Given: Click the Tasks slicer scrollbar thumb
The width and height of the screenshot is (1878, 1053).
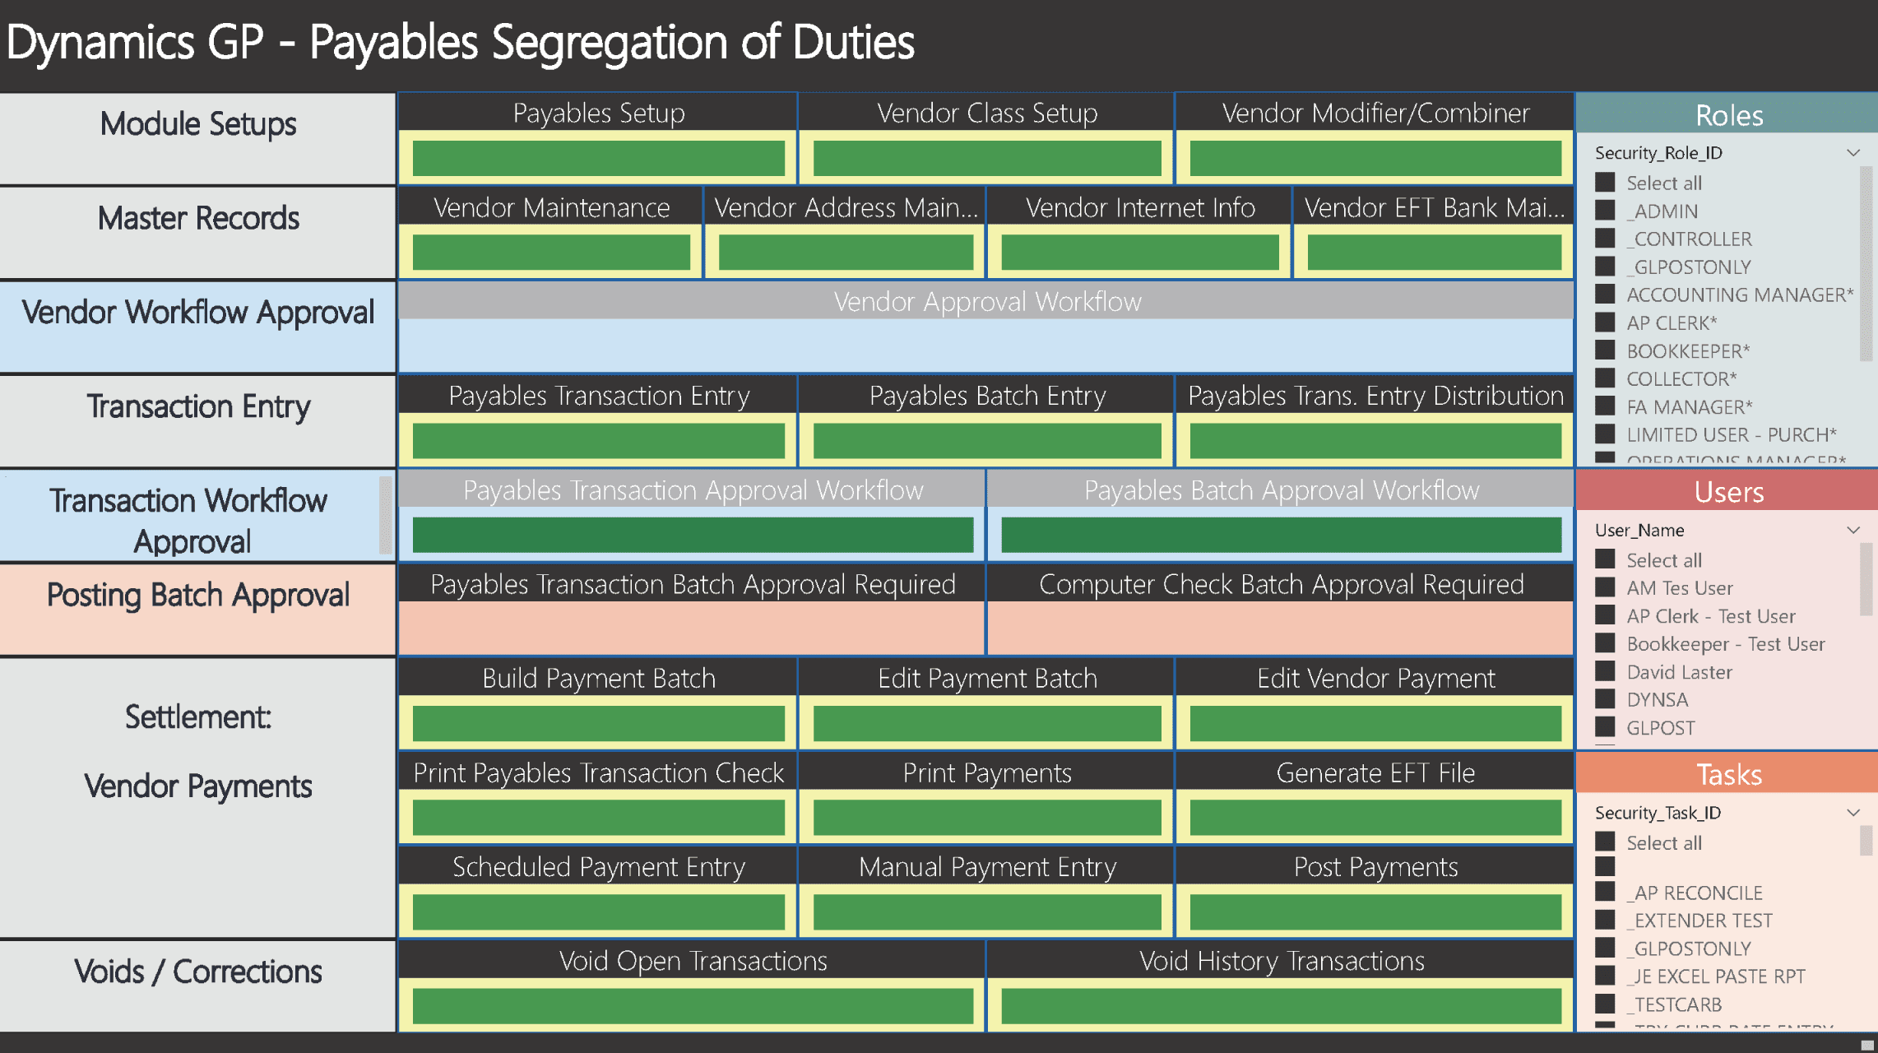Looking at the screenshot, I should (1866, 841).
